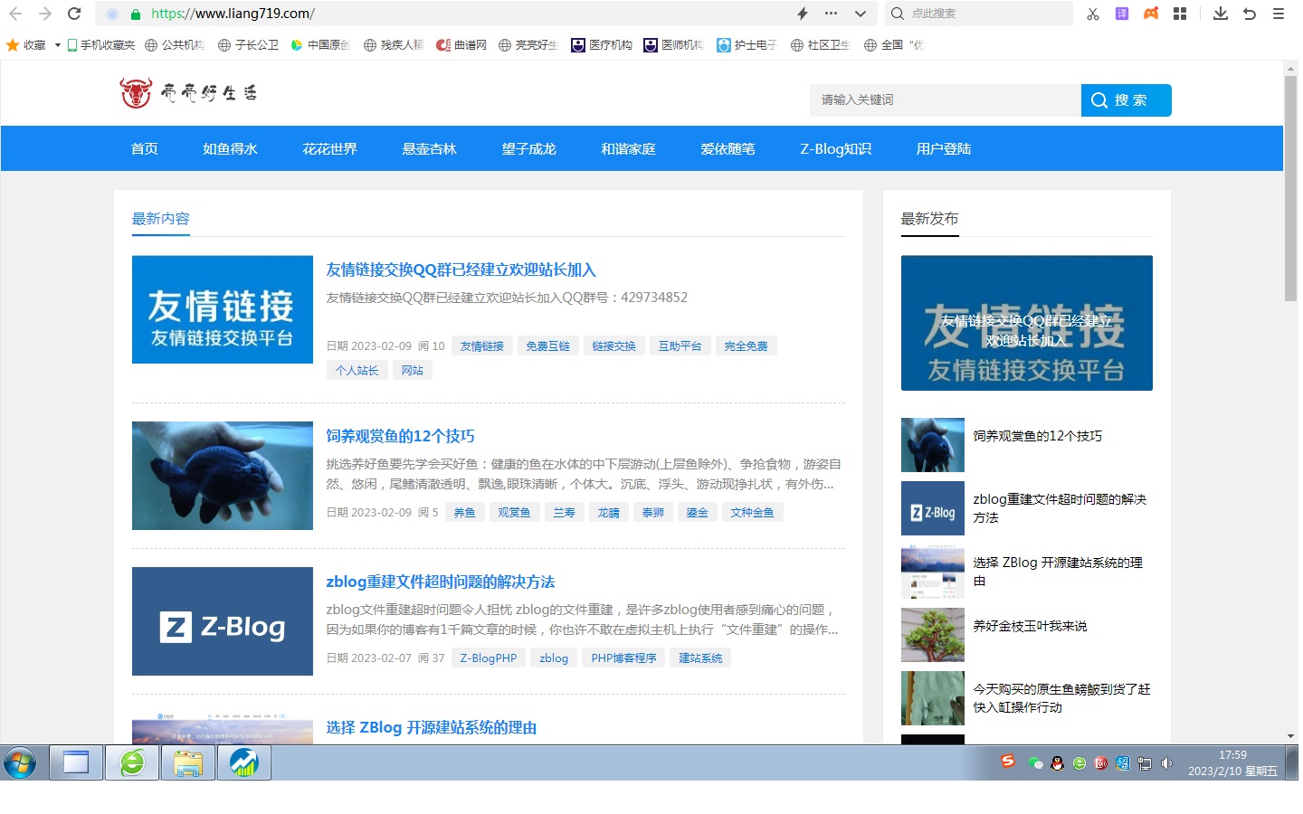Screen dimensions: 1303x814
Task: Open the Z-Blog知识 navigation menu item
Action: point(836,149)
